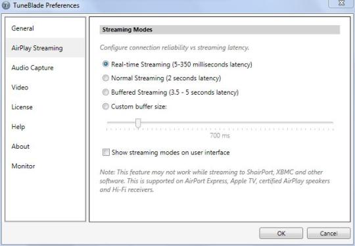355x246 pixels.
Task: Open the General preferences section
Action: [x=45, y=28]
